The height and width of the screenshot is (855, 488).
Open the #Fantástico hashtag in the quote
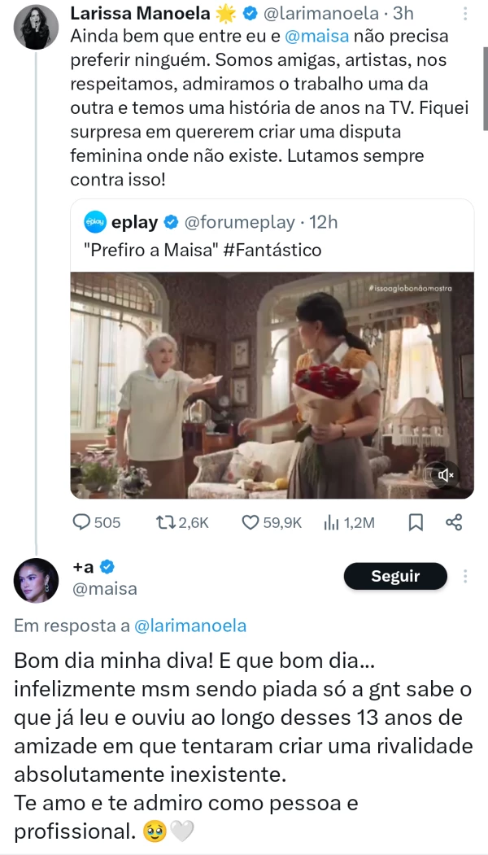(272, 251)
